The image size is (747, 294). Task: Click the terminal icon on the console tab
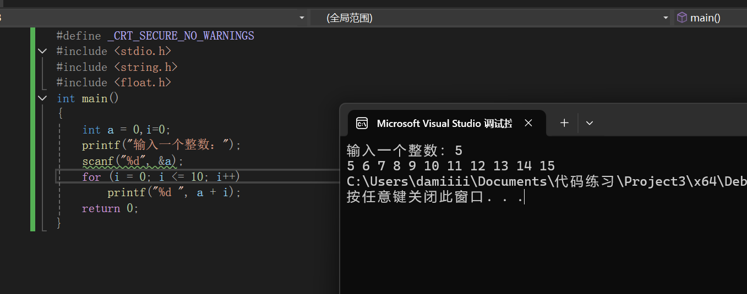(x=362, y=123)
